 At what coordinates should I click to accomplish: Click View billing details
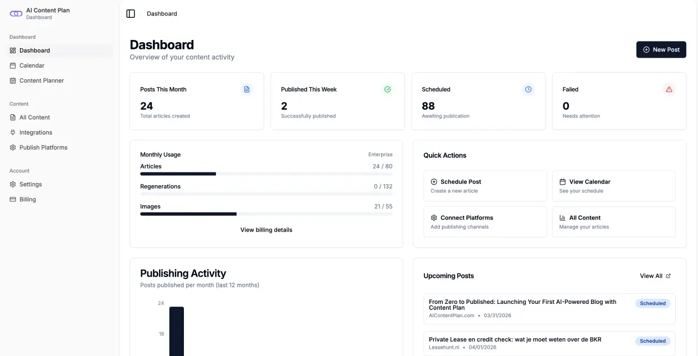(266, 230)
